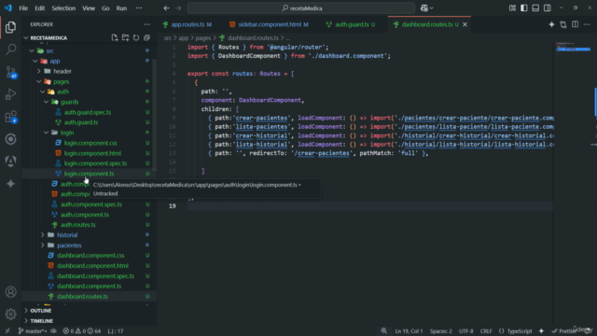Toggle the bottom panel
Screen dimensions: 597x336
535,8
